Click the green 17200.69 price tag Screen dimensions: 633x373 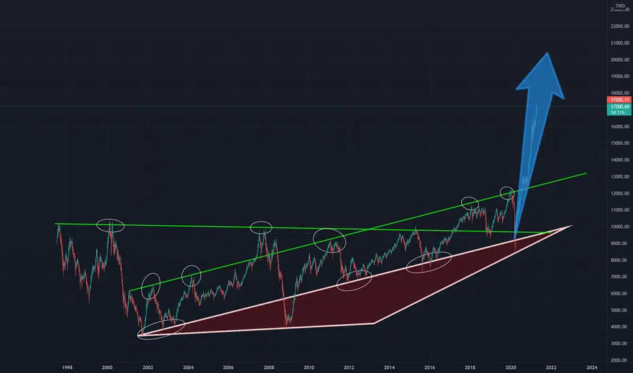point(619,106)
